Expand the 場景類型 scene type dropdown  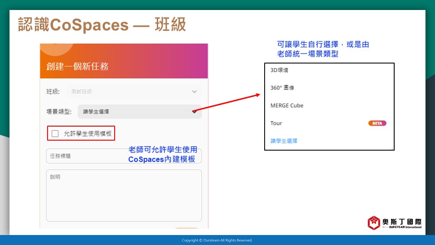(x=140, y=112)
